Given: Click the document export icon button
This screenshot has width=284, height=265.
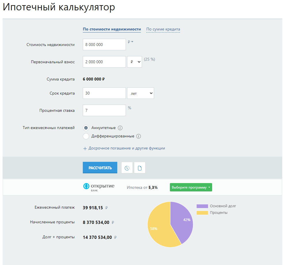Looking at the screenshot, I should 140,168.
